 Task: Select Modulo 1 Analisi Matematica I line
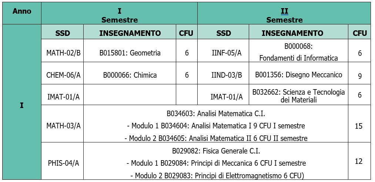(x=216, y=126)
